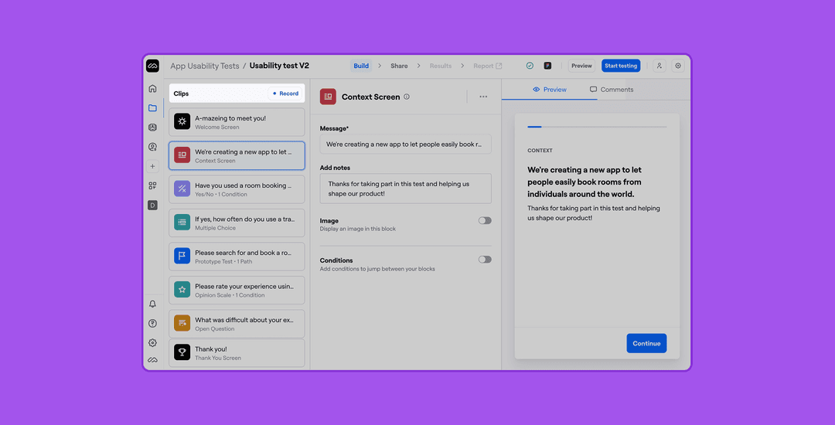Select the 'What was difficult' block
835x425 pixels.
(237, 323)
